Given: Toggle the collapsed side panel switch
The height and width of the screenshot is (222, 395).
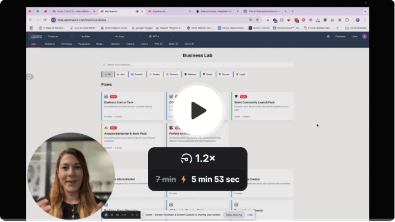Looking at the screenshot, I should (x=30, y=77).
